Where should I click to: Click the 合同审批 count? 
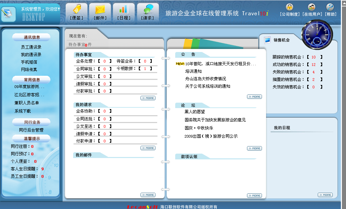tap(104, 69)
